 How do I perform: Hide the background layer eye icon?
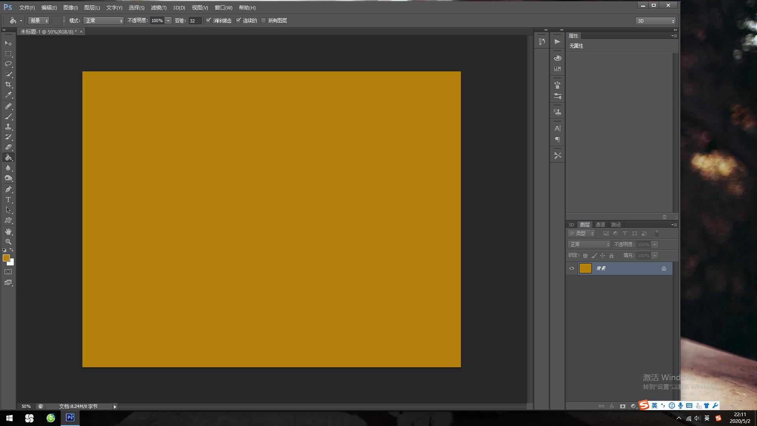coord(572,268)
